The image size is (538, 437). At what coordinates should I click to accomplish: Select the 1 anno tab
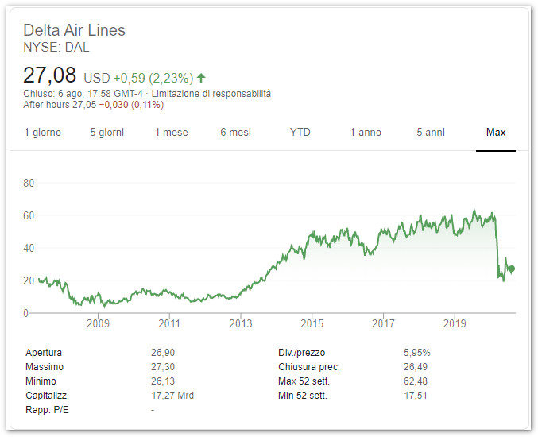(366, 133)
